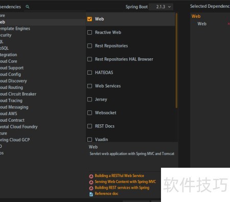This screenshot has height=202, width=230.
Task: Click the document icon beside Reference doc
Action: [91, 194]
